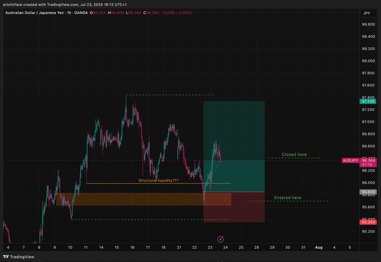Click the 'Entered here' label
381x262 pixels.
(287, 198)
